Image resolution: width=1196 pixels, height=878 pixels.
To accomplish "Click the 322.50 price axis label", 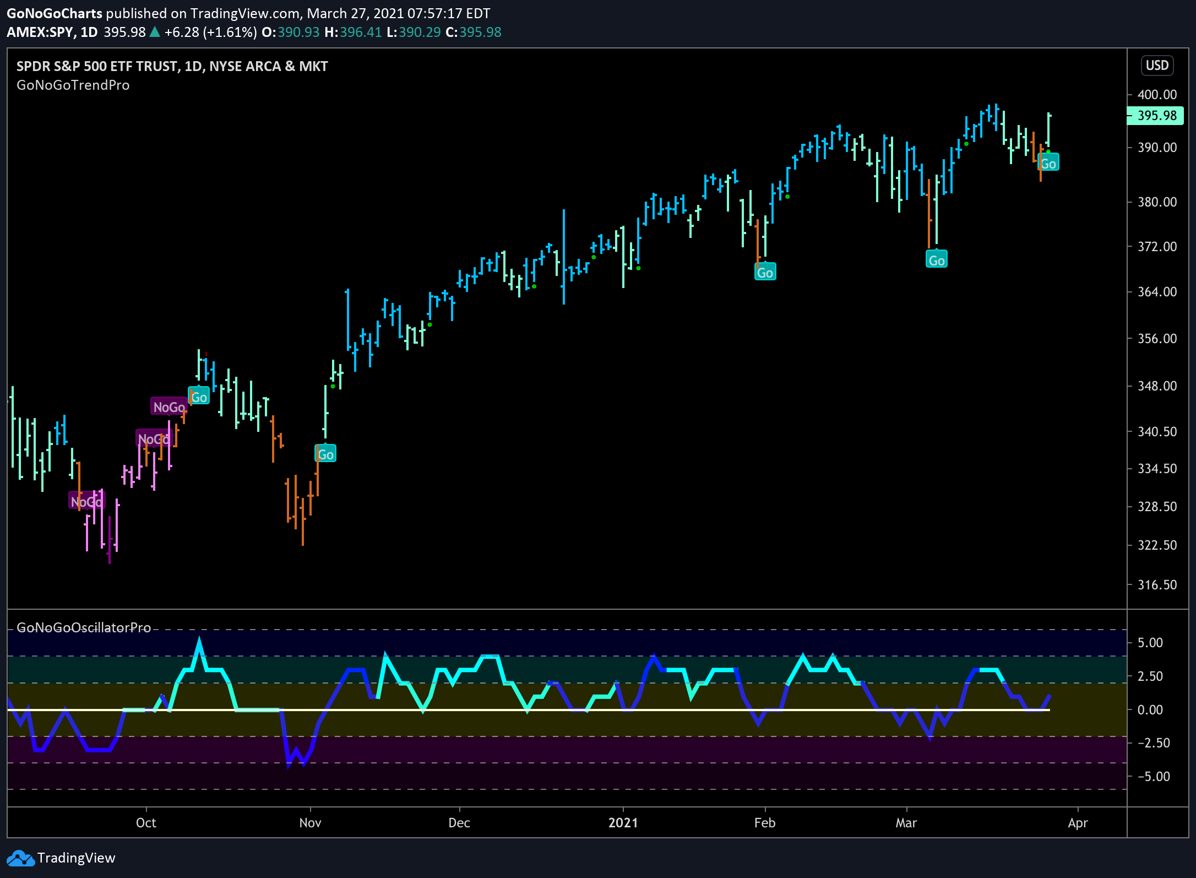I will pyautogui.click(x=1157, y=545).
